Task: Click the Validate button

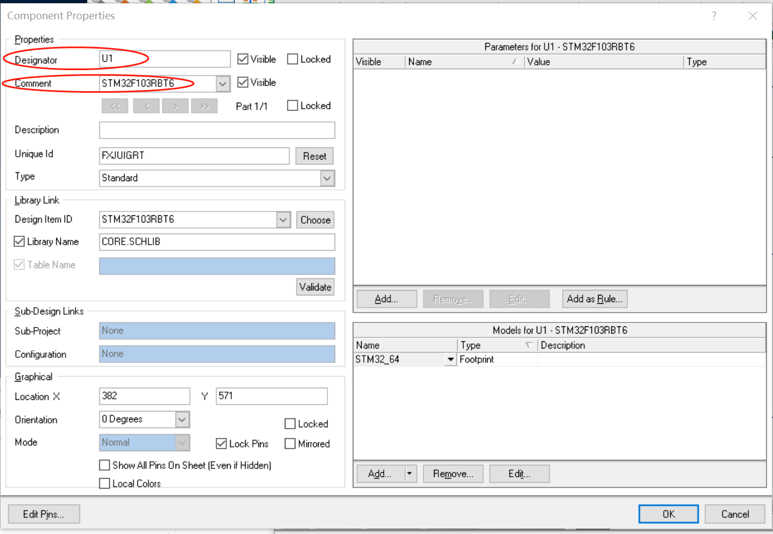Action: point(315,287)
